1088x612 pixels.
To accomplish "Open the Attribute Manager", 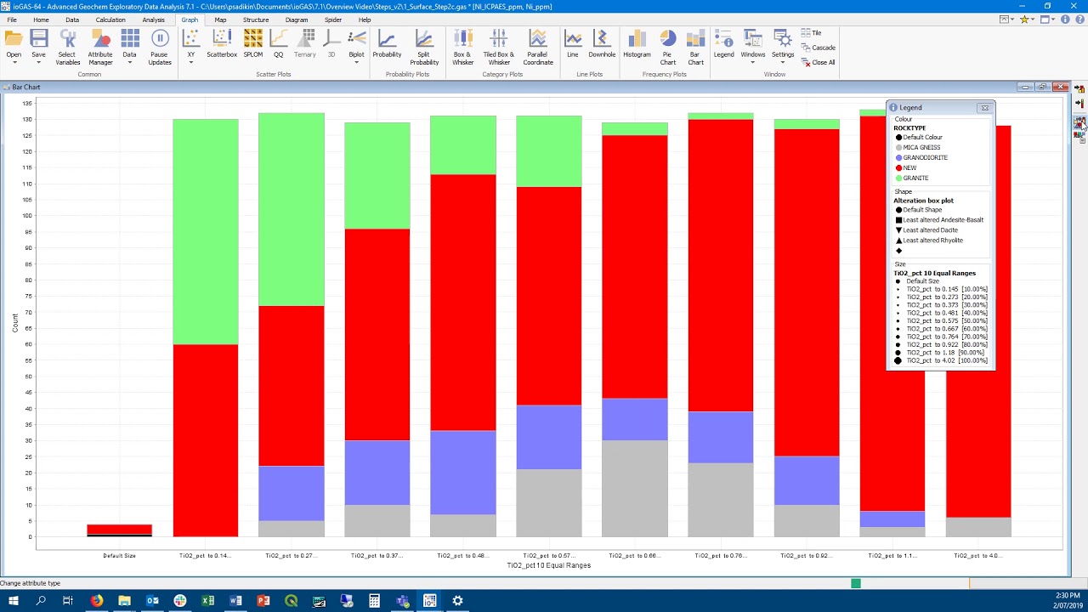I will [100, 47].
